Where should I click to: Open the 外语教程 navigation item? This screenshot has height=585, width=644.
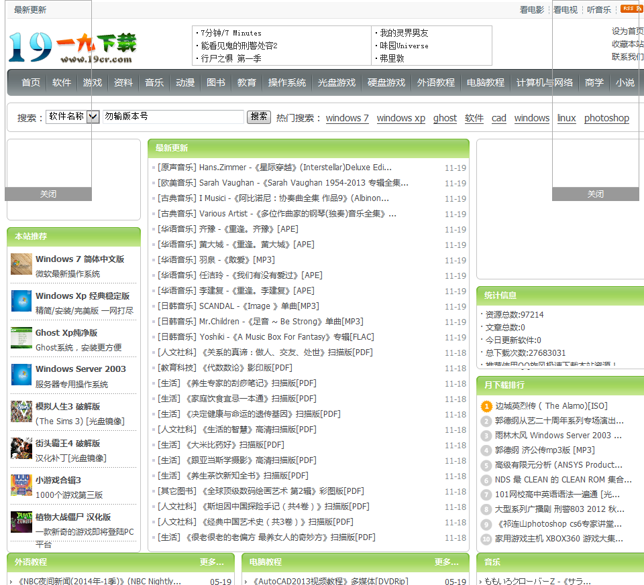coord(436,82)
